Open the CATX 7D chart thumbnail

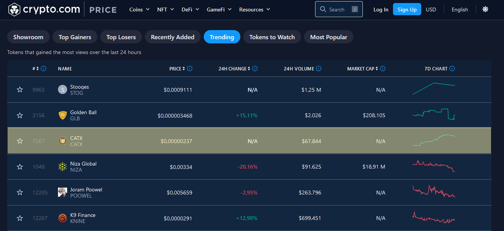pos(434,140)
